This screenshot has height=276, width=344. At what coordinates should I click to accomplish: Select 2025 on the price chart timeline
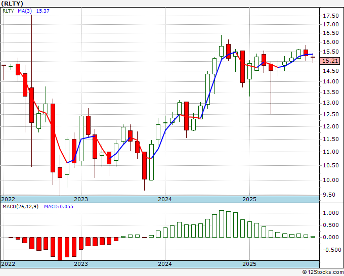coord(249,199)
